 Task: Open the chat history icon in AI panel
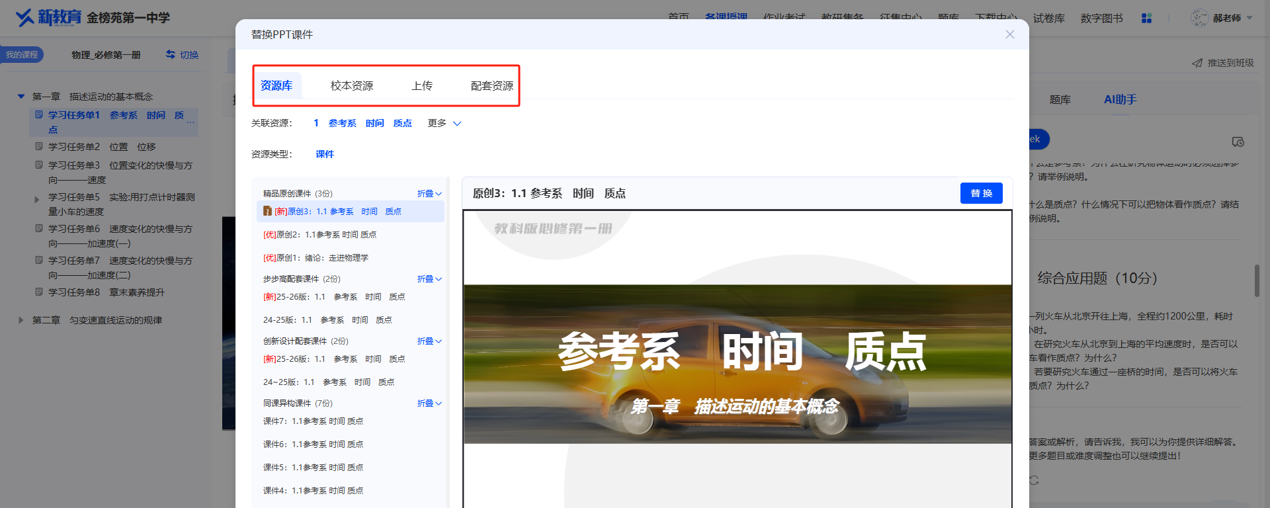point(1238,142)
